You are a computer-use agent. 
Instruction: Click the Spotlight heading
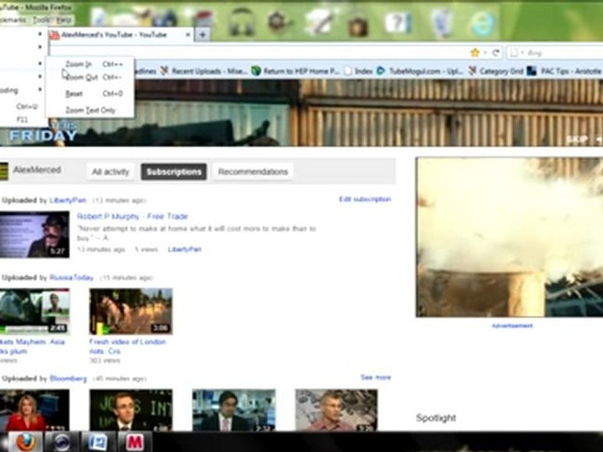(x=436, y=418)
